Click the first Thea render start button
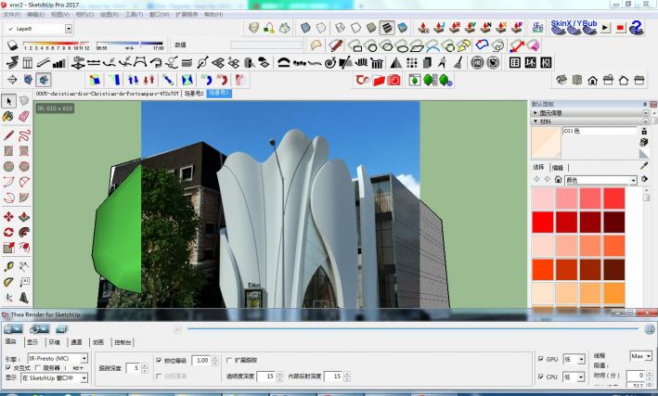This screenshot has width=658, height=396. point(13,329)
